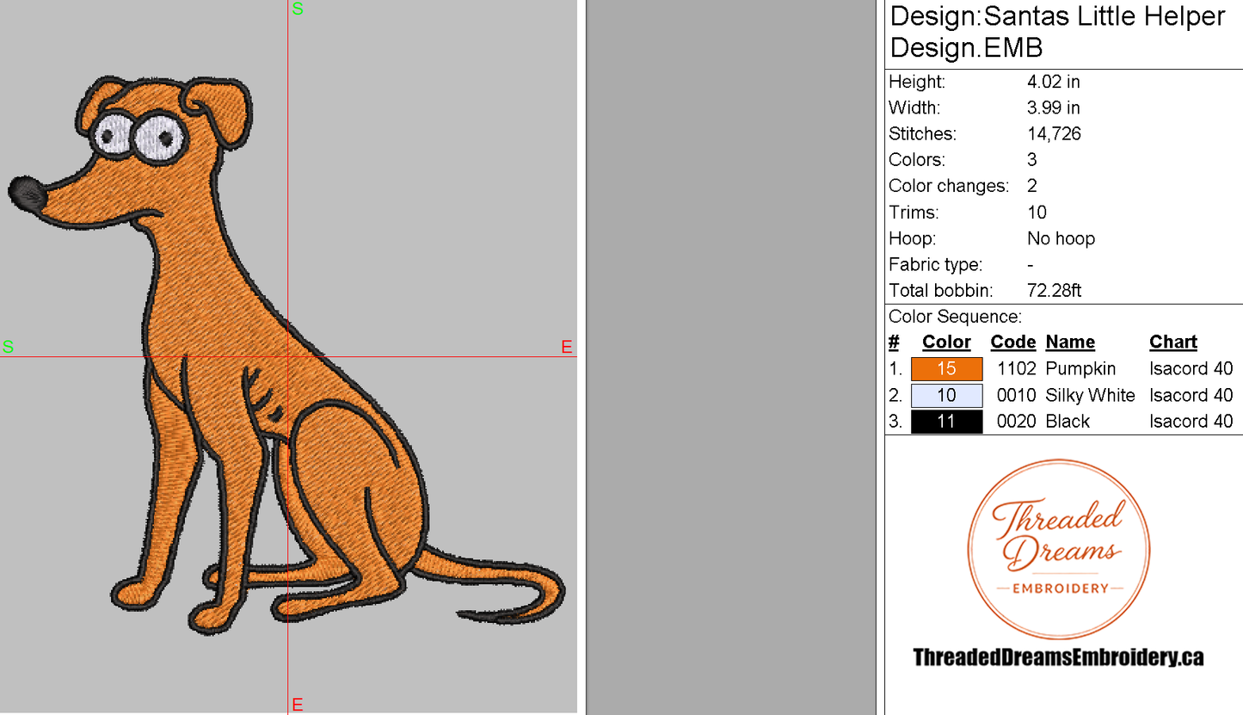Click thread name 'Pumpkin'
Image resolution: width=1243 pixels, height=715 pixels.
click(1080, 369)
